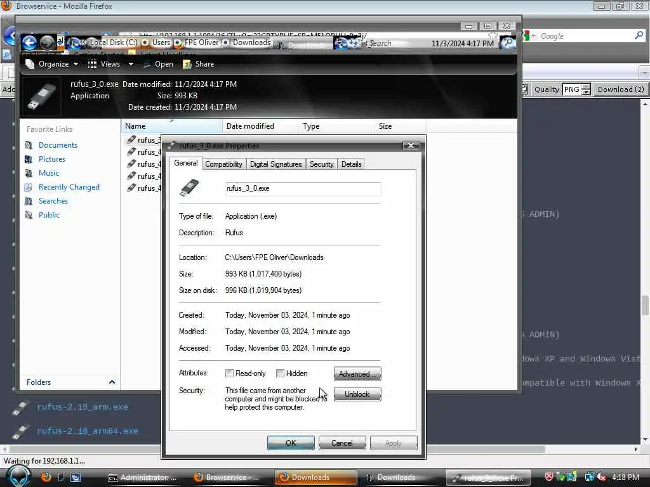The width and height of the screenshot is (650, 487).
Task: Close the rufus_3_0.exe Properties dialog
Action: (411, 145)
